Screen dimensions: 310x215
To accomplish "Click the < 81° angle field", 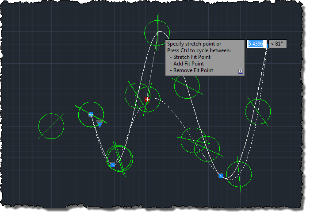I will click(277, 44).
